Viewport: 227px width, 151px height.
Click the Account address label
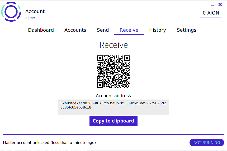(x=113, y=96)
